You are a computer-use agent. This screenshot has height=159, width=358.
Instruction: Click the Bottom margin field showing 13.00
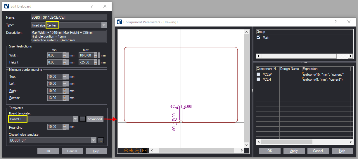[55, 98]
